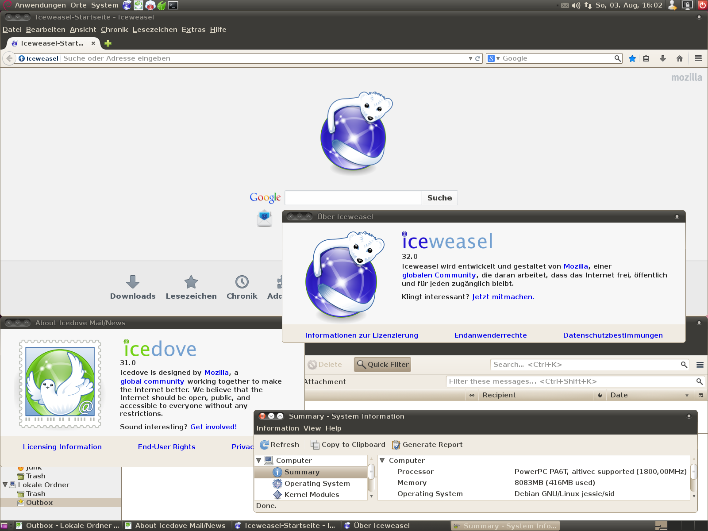
Task: Open the Iceweasel hamburger menu
Action: 698,58
